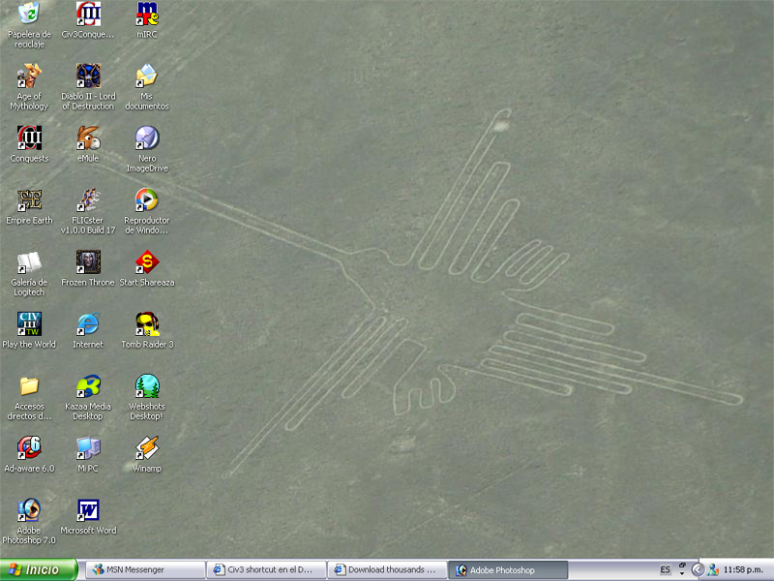Viewport: 774px width, 581px height.
Task: Switch to the Download thousands taskbar window
Action: pyautogui.click(x=387, y=570)
